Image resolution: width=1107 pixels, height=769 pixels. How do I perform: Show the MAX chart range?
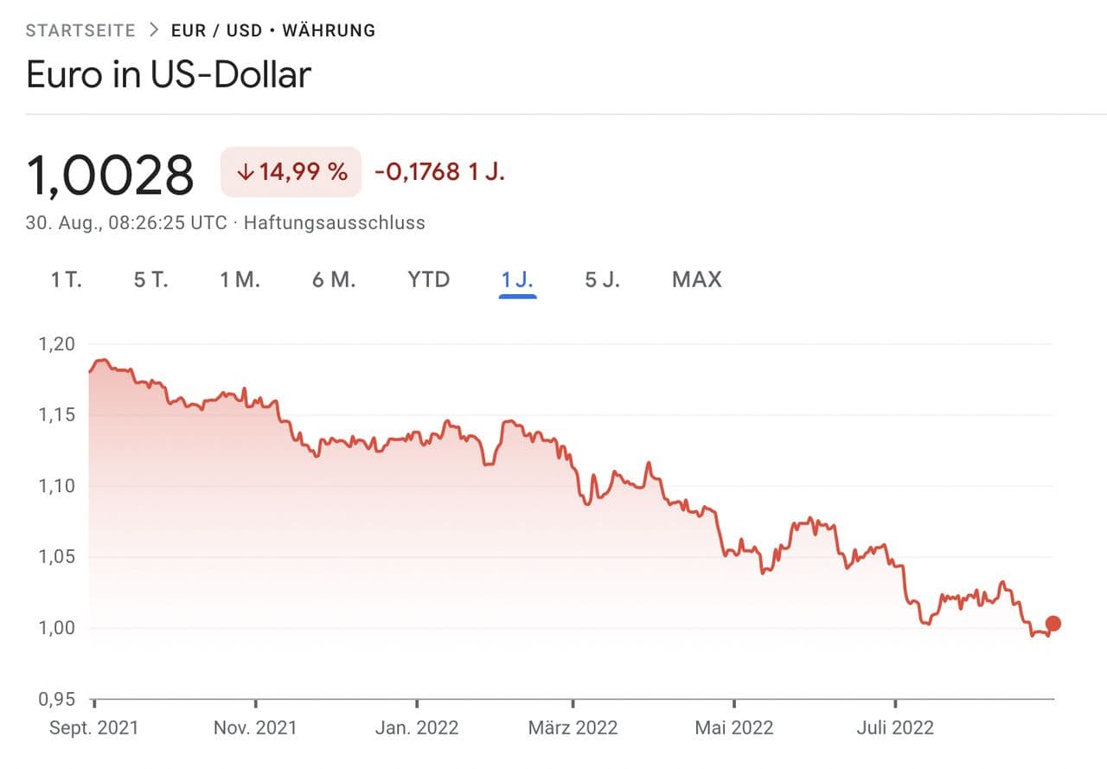click(696, 279)
